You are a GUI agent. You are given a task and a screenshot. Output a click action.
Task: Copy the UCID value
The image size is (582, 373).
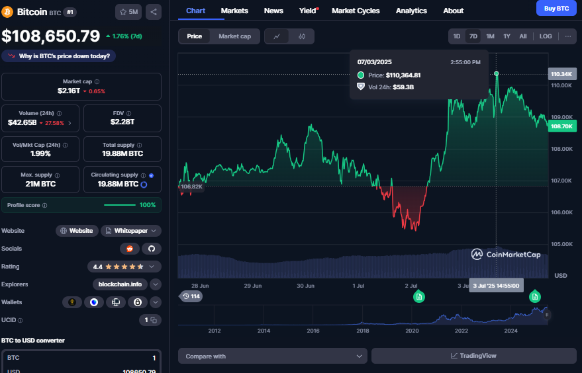pos(154,320)
